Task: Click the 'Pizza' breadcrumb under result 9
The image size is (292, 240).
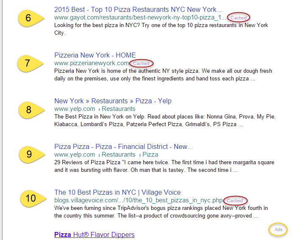Action: [x=150, y=155]
